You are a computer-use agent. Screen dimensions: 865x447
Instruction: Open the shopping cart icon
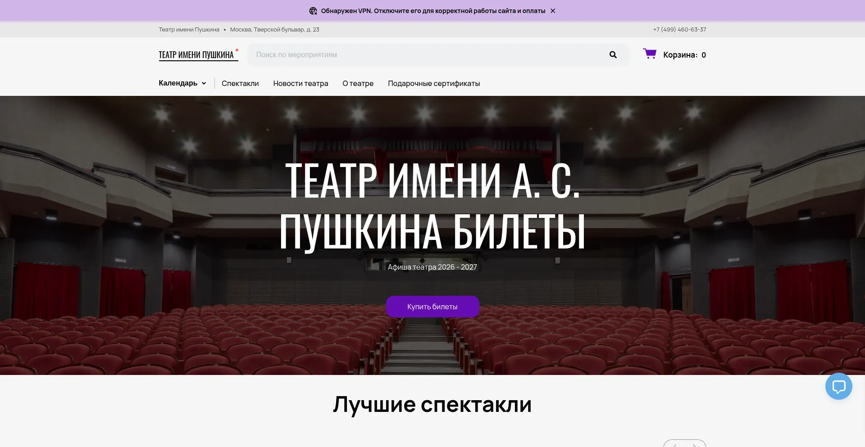[650, 54]
